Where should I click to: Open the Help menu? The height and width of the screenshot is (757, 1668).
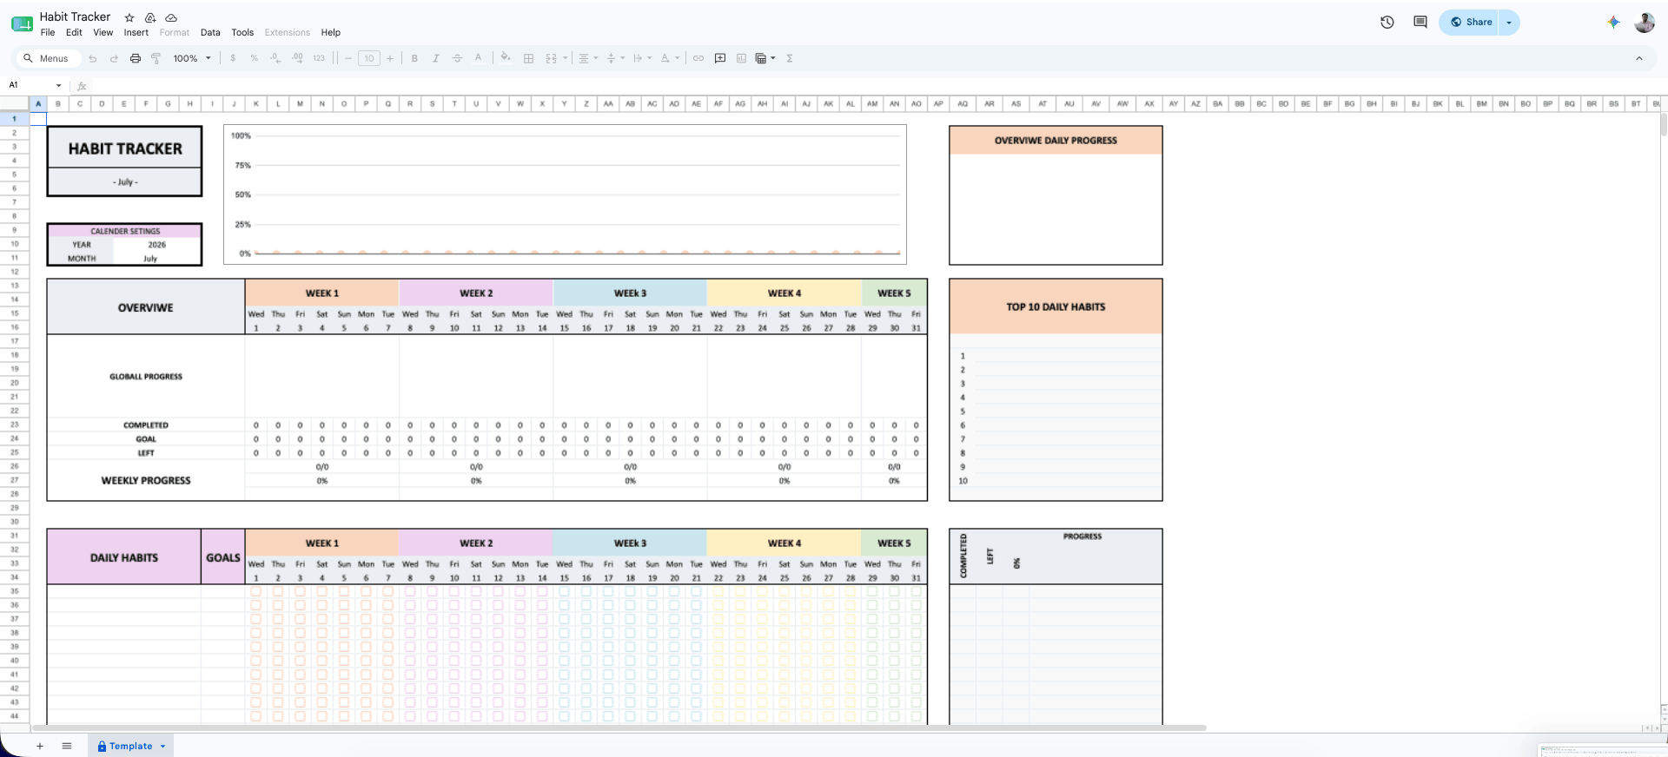point(330,33)
